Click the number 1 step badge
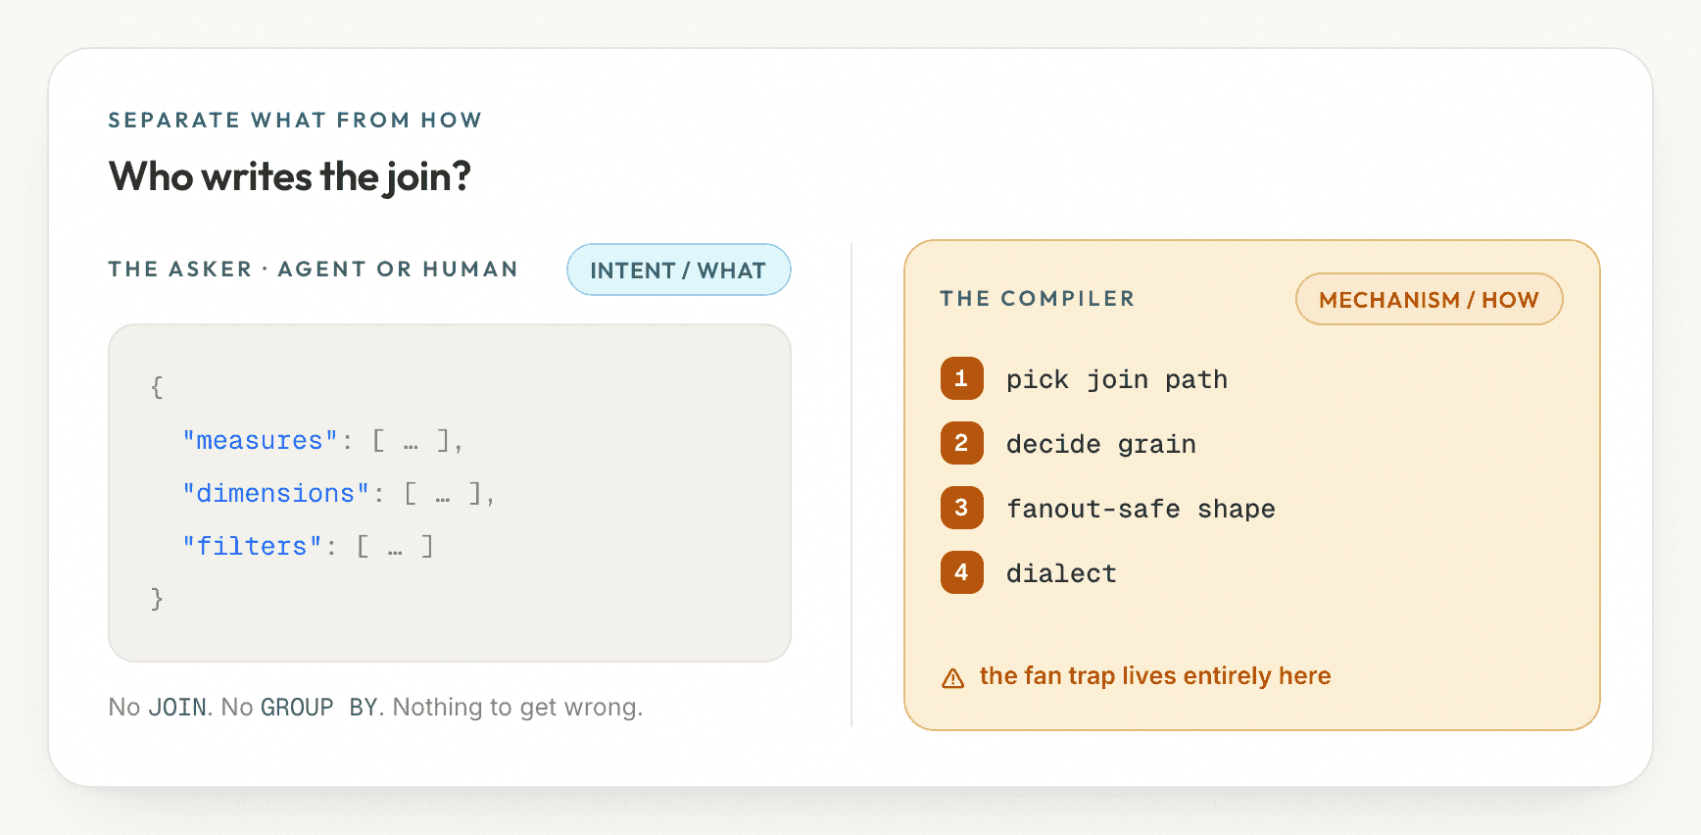1701x835 pixels. (961, 378)
